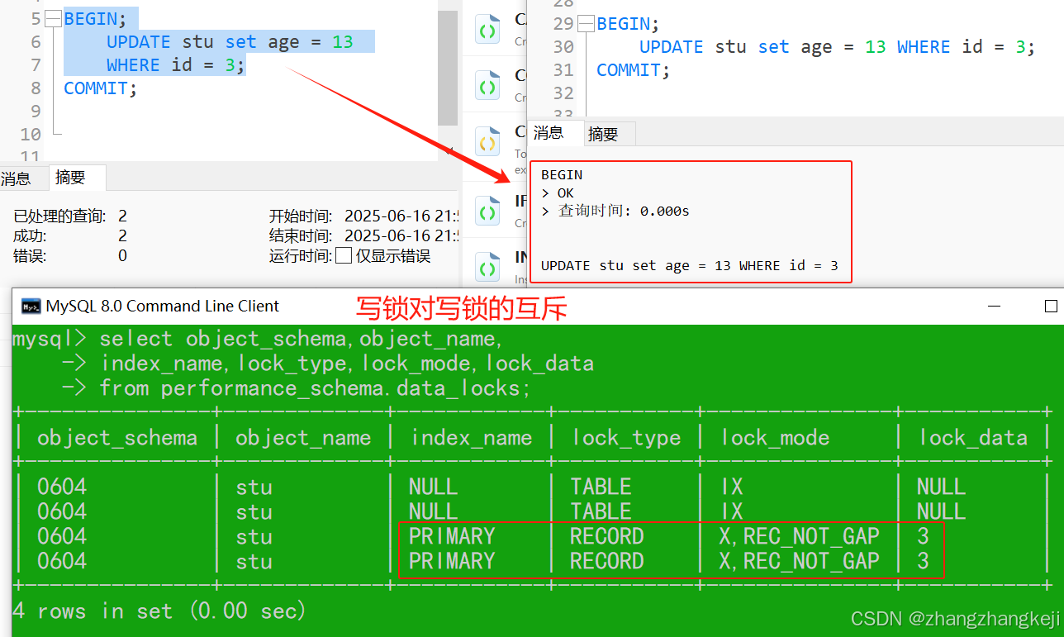Click the highlighted 'WHERE id = 3;' line

point(176,65)
